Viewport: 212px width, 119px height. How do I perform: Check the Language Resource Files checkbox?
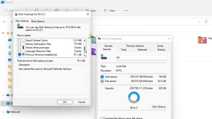pyautogui.click(x=20, y=51)
